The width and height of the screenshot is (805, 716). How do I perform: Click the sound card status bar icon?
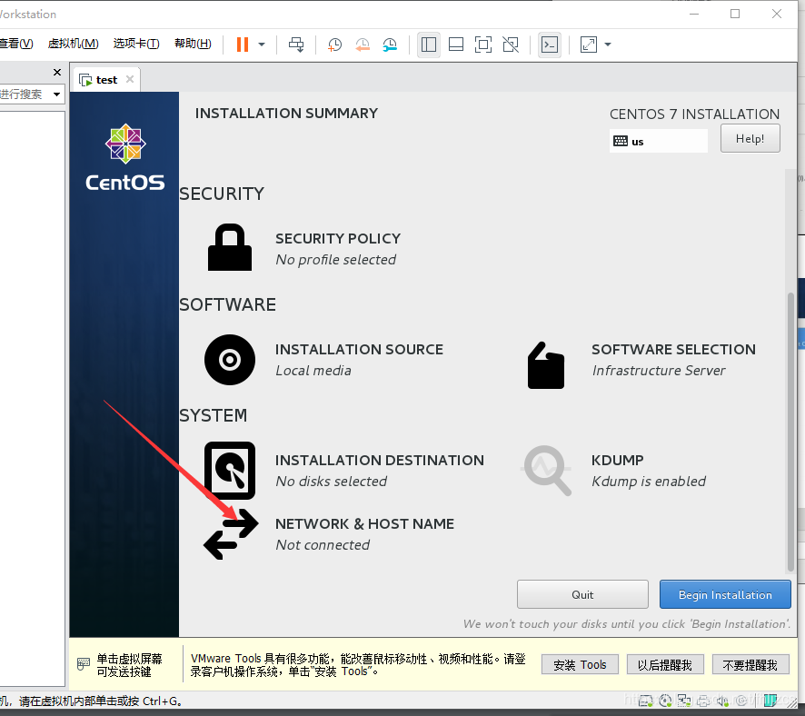point(722,701)
